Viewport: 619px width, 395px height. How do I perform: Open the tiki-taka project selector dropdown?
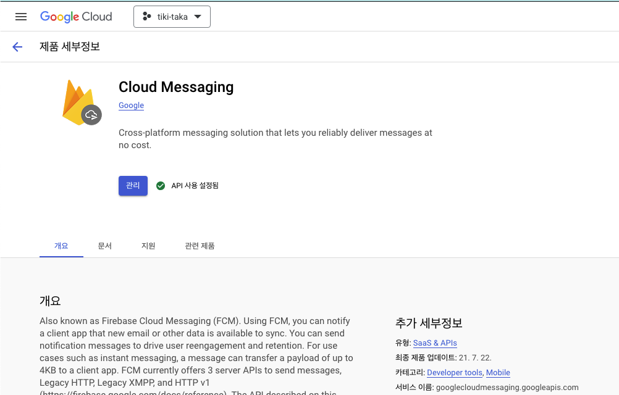coord(172,17)
